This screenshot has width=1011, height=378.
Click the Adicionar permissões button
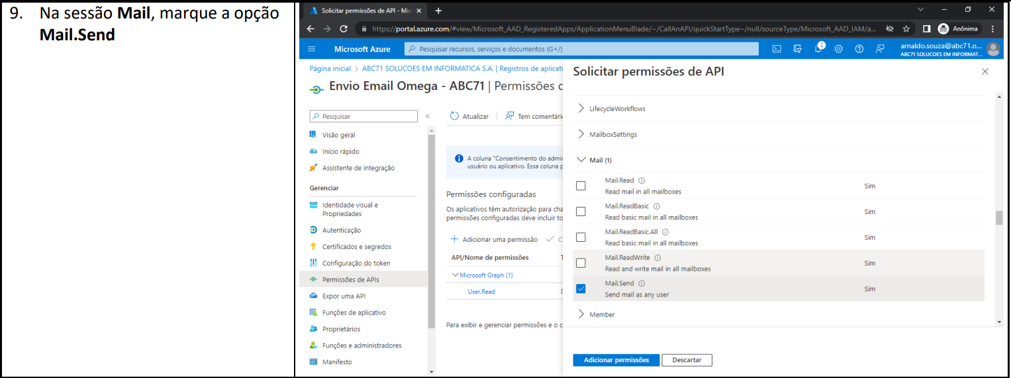(x=616, y=360)
